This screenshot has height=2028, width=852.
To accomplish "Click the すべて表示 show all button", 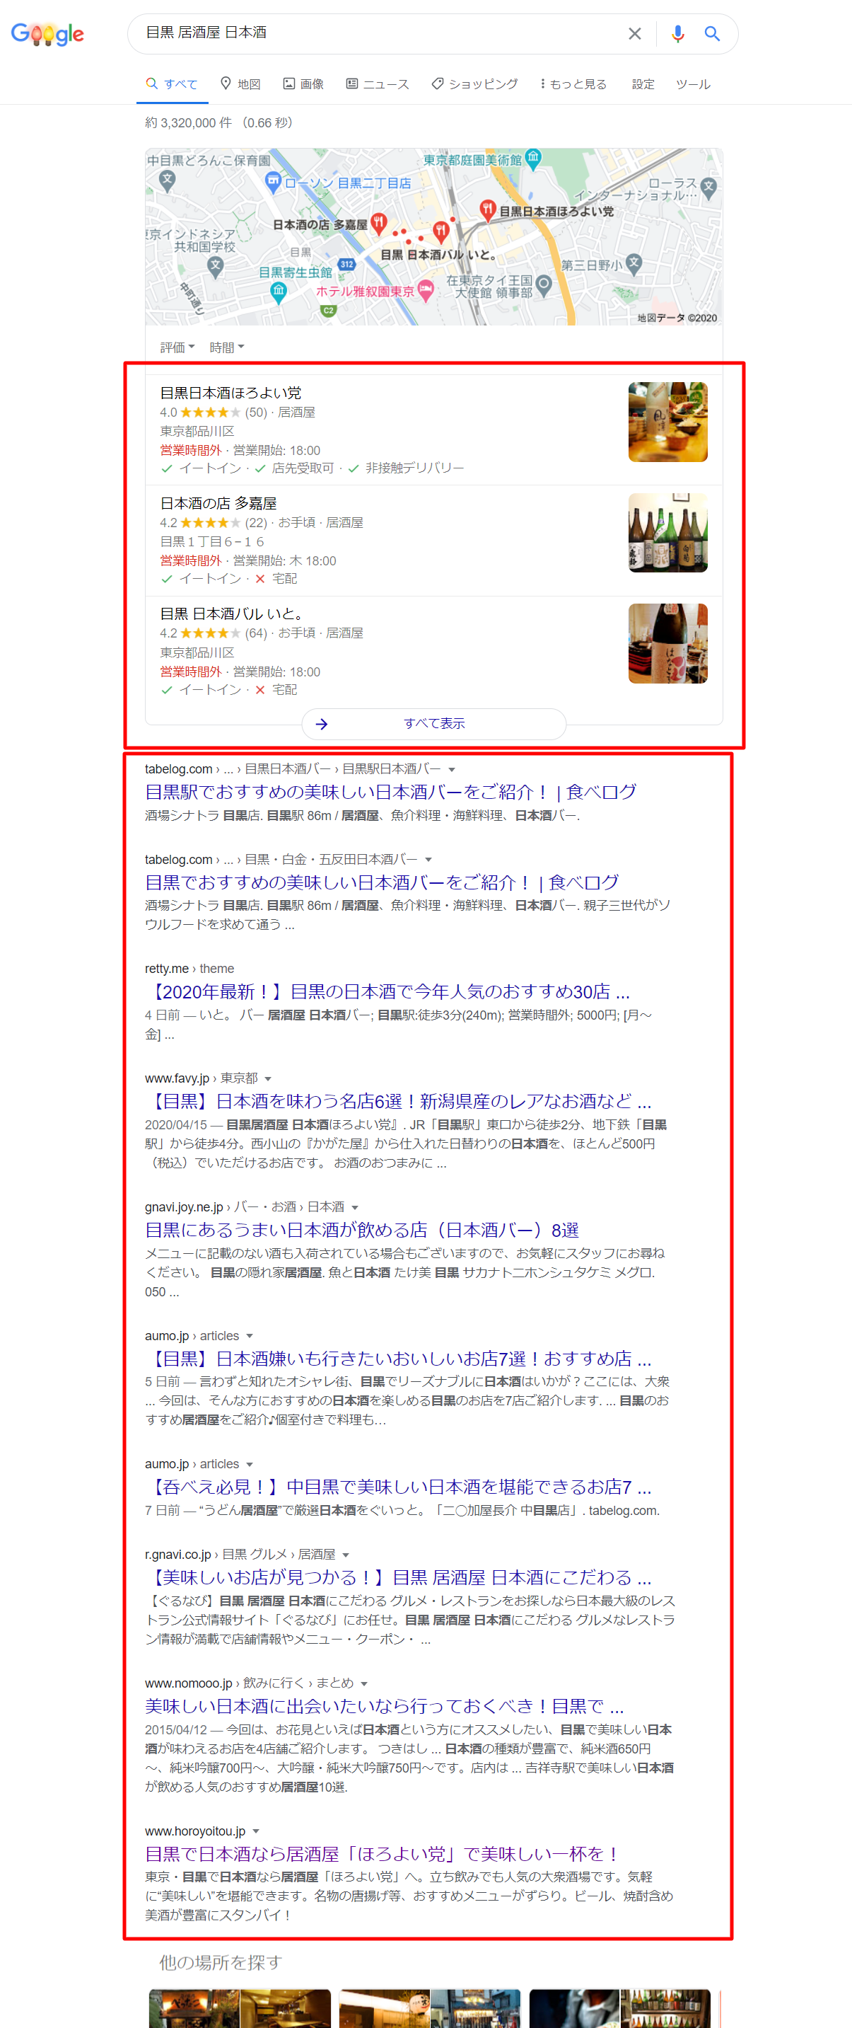I will click(434, 723).
